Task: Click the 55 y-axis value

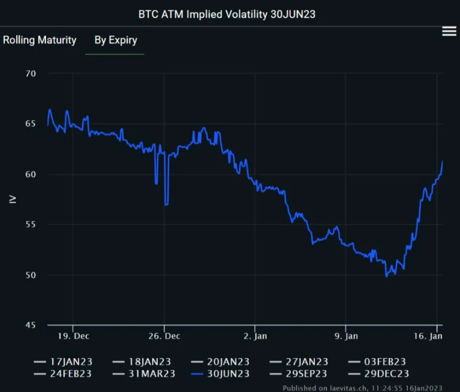Action: pos(31,225)
